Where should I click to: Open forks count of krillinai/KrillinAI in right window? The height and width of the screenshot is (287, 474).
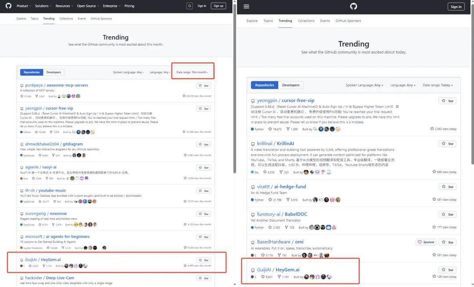(x=284, y=172)
